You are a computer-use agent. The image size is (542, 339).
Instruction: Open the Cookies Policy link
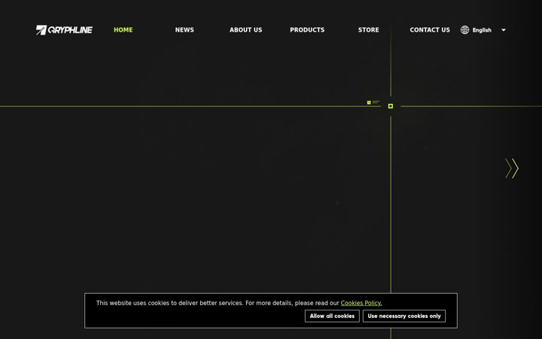click(x=361, y=303)
